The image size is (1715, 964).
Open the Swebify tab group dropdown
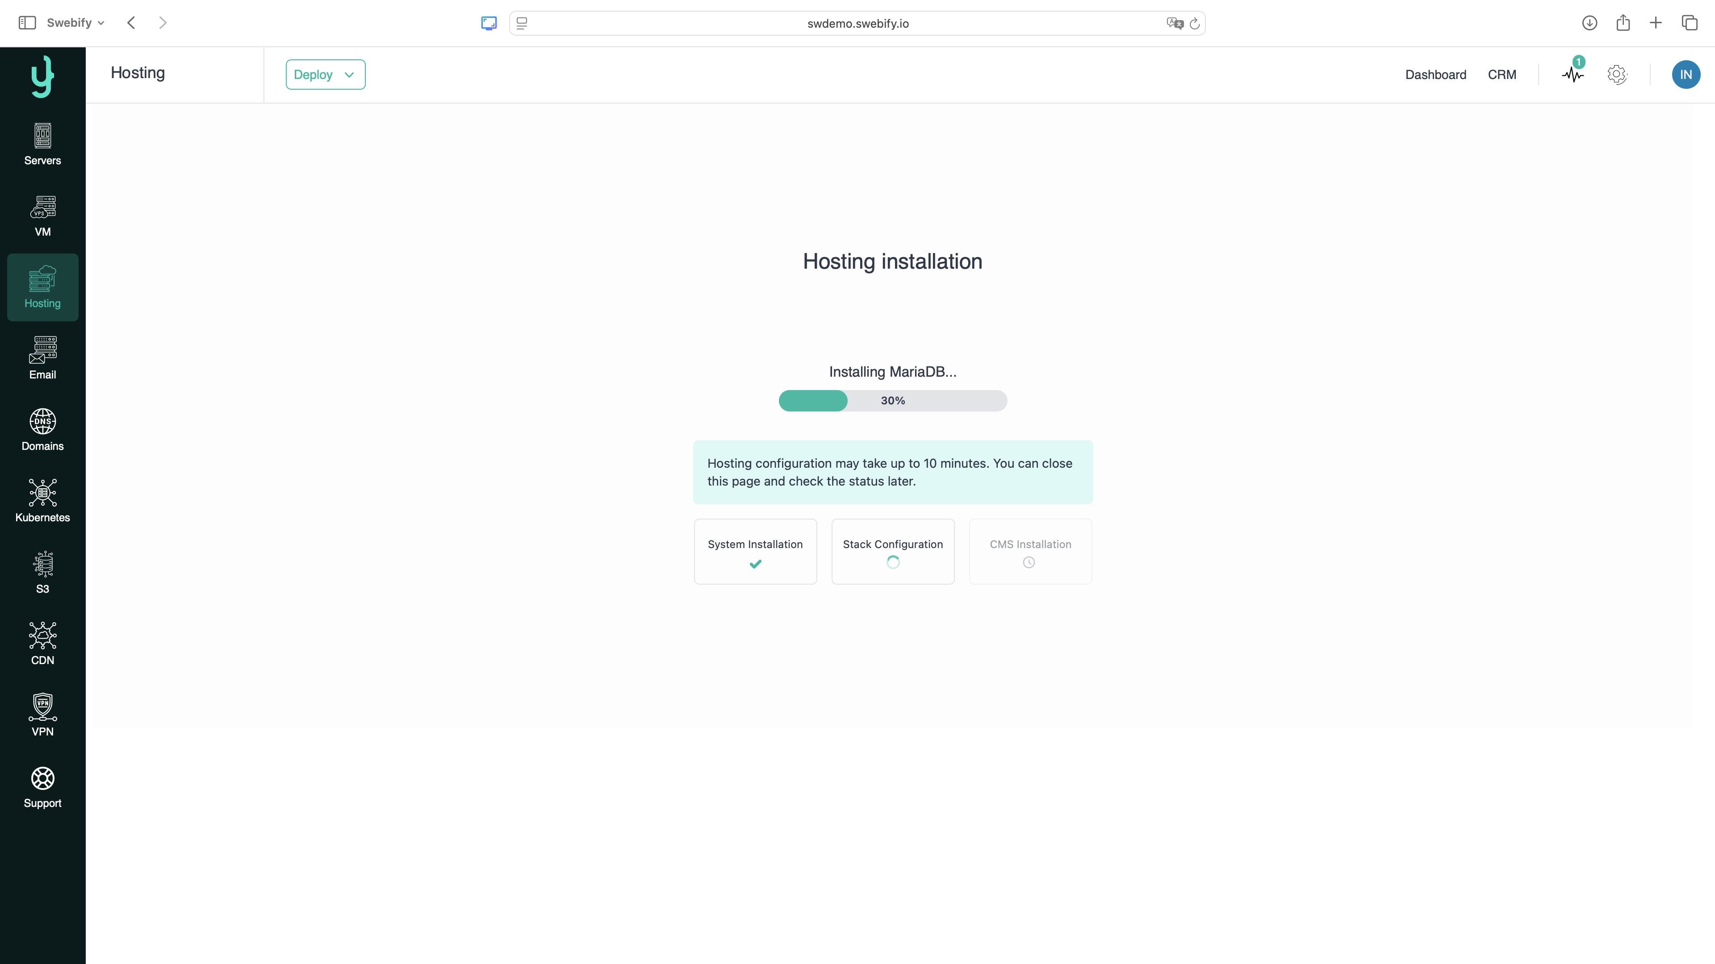(75, 23)
